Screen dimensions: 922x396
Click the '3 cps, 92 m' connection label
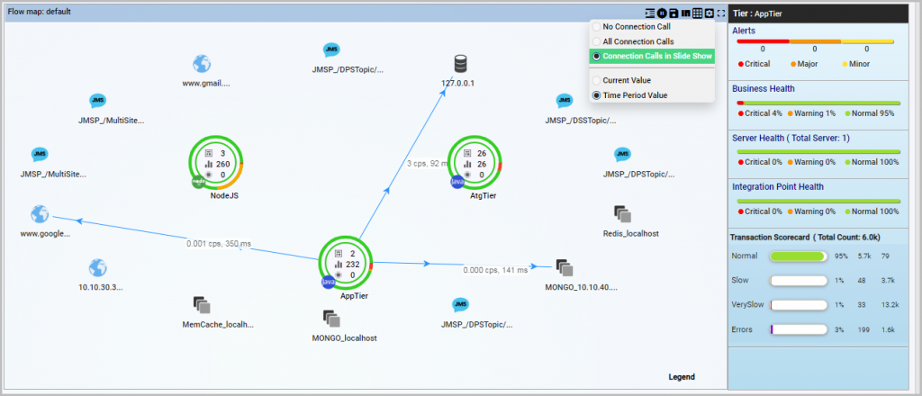pos(428,164)
